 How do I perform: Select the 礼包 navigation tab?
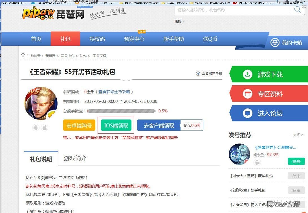[65, 38]
